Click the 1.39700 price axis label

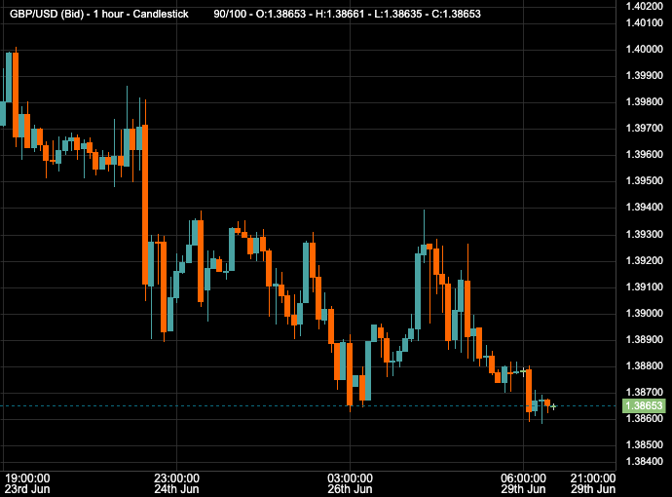pyautogui.click(x=645, y=129)
